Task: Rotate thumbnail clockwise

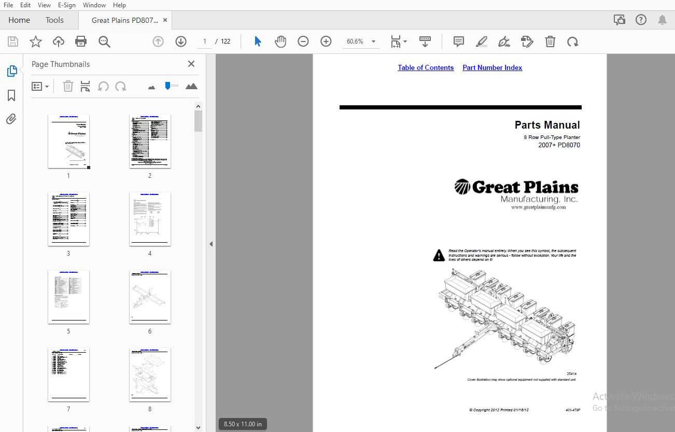Action: (121, 86)
